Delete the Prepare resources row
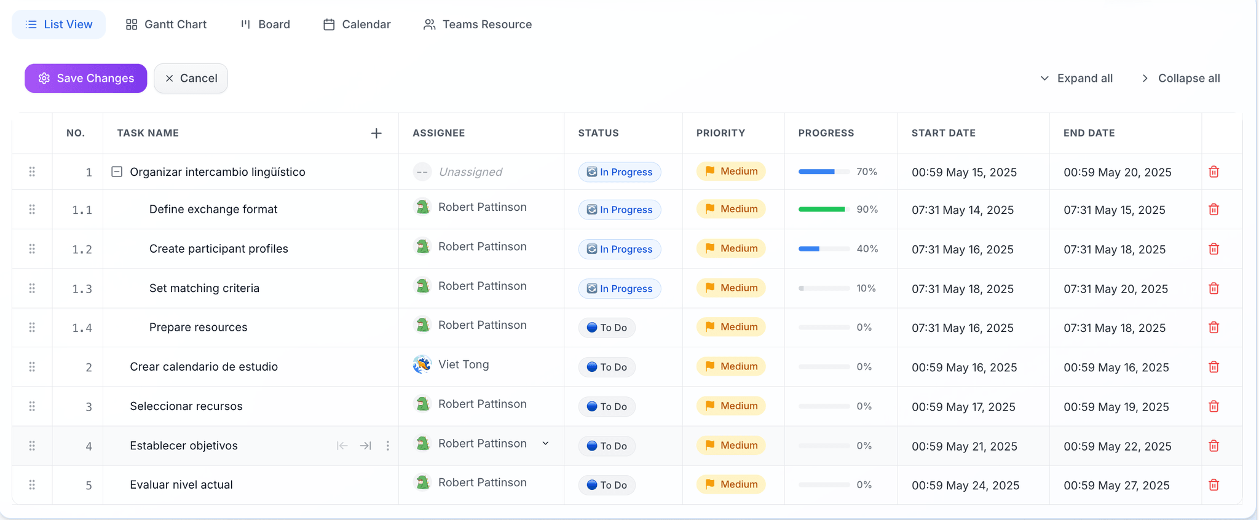 click(x=1214, y=328)
